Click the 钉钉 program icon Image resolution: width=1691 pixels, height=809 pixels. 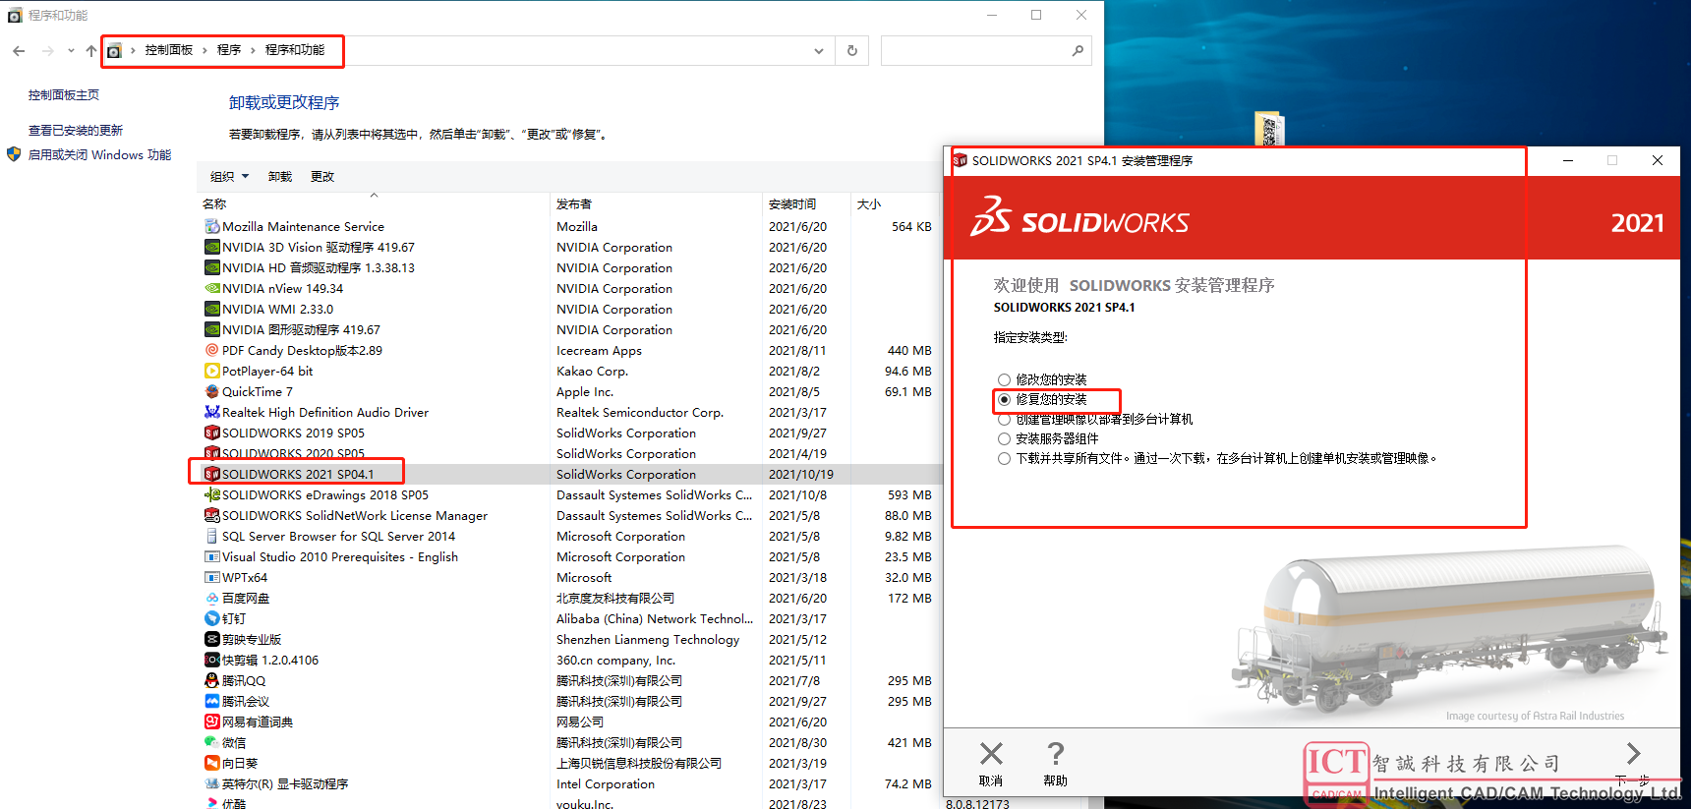pos(211,618)
